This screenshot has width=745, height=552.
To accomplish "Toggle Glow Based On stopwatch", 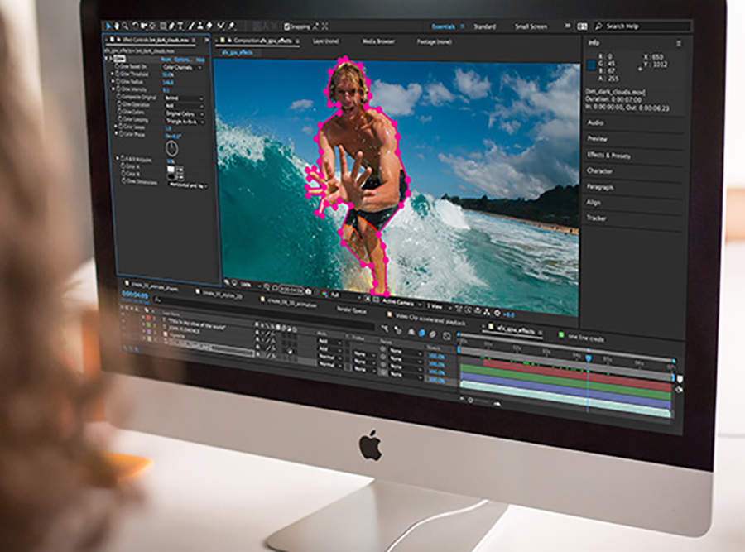I will tap(118, 67).
